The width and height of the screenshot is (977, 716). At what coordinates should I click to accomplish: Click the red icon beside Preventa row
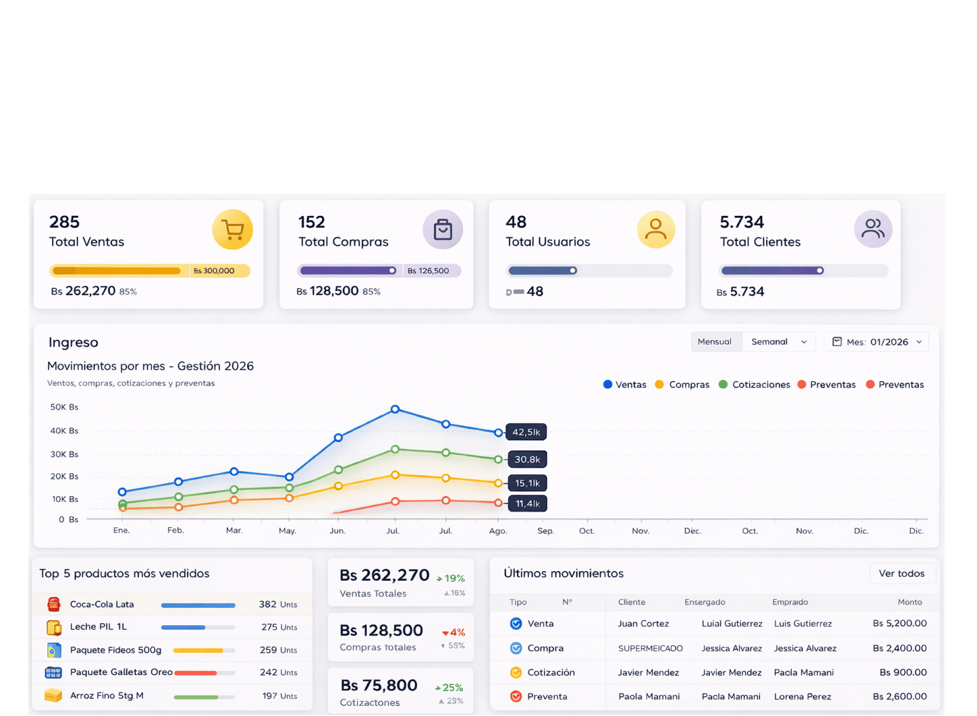(516, 697)
